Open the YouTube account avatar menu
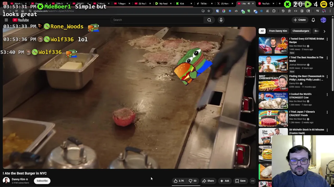This screenshot has height=187, width=334. [323, 20]
